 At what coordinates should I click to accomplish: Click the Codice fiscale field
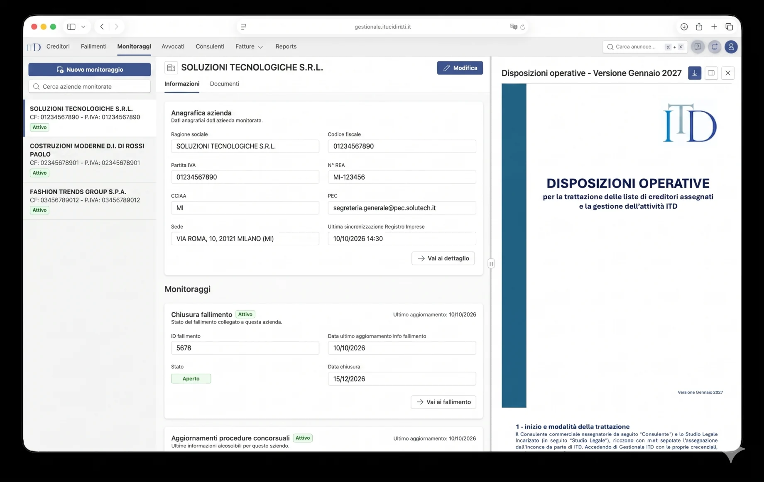tap(402, 146)
